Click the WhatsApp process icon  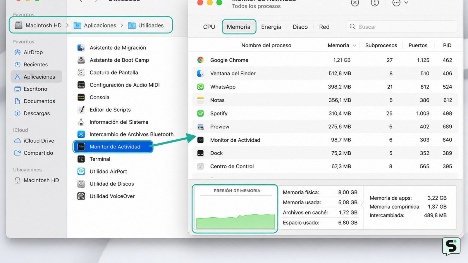[x=200, y=87]
